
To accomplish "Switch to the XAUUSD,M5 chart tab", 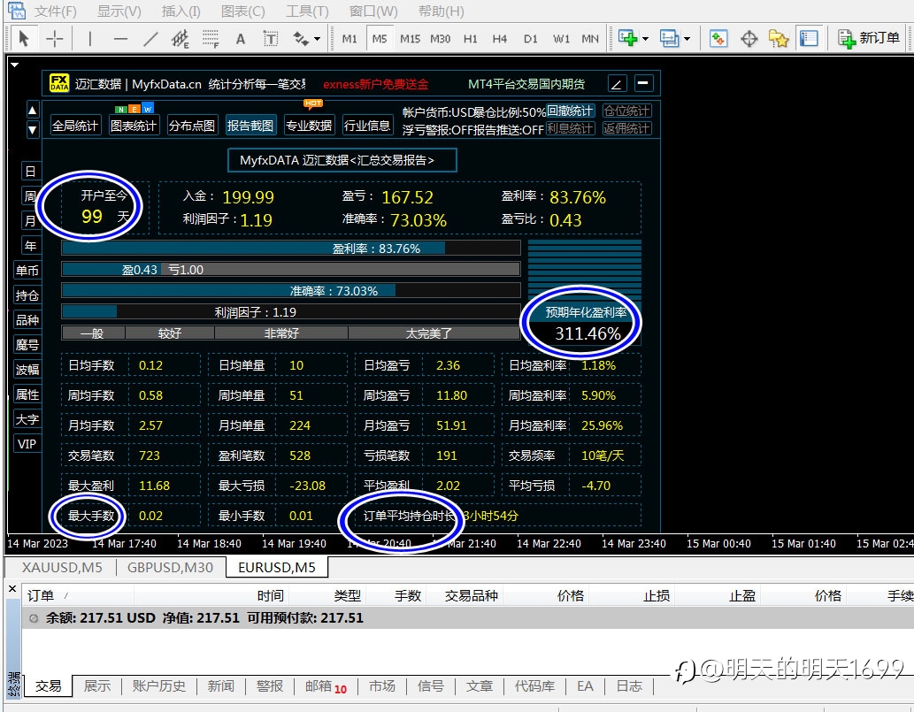I will (62, 567).
